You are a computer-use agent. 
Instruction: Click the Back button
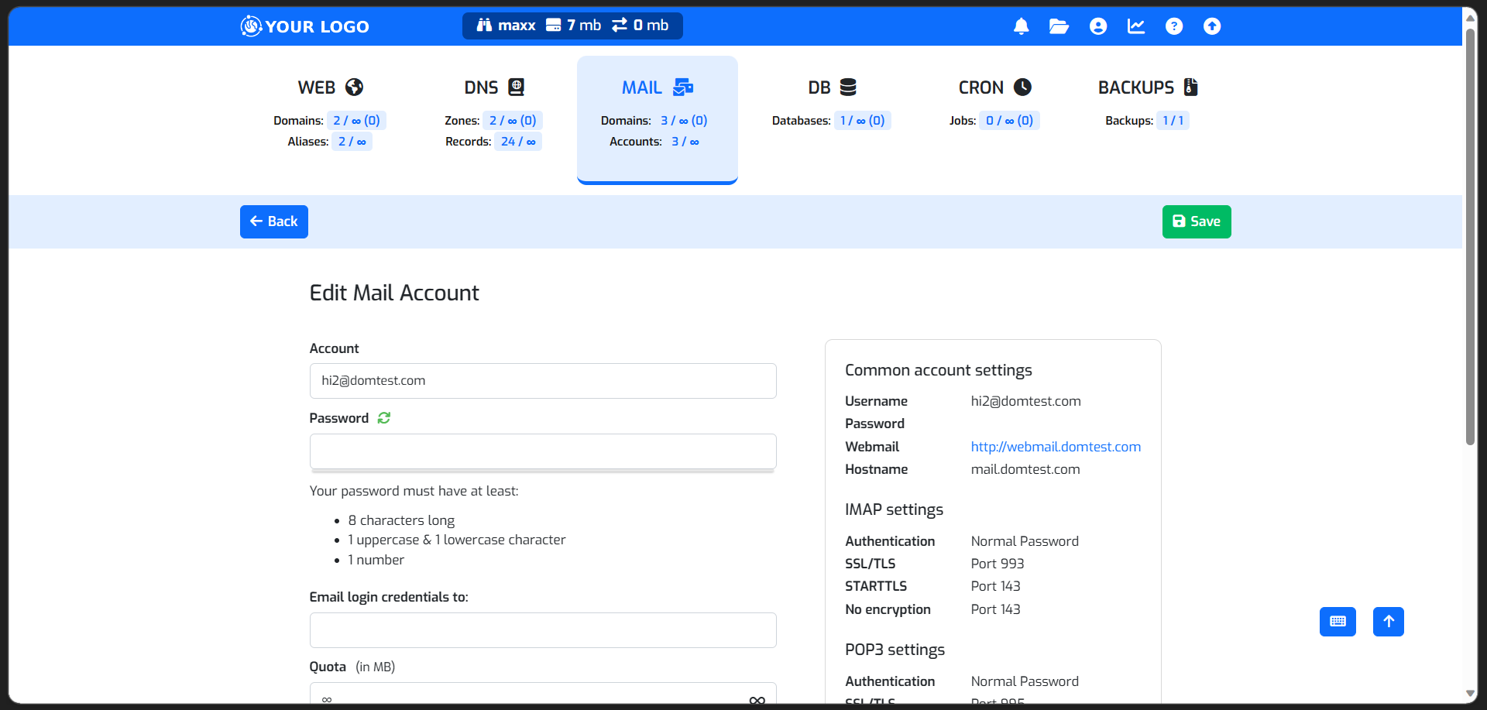click(x=273, y=221)
